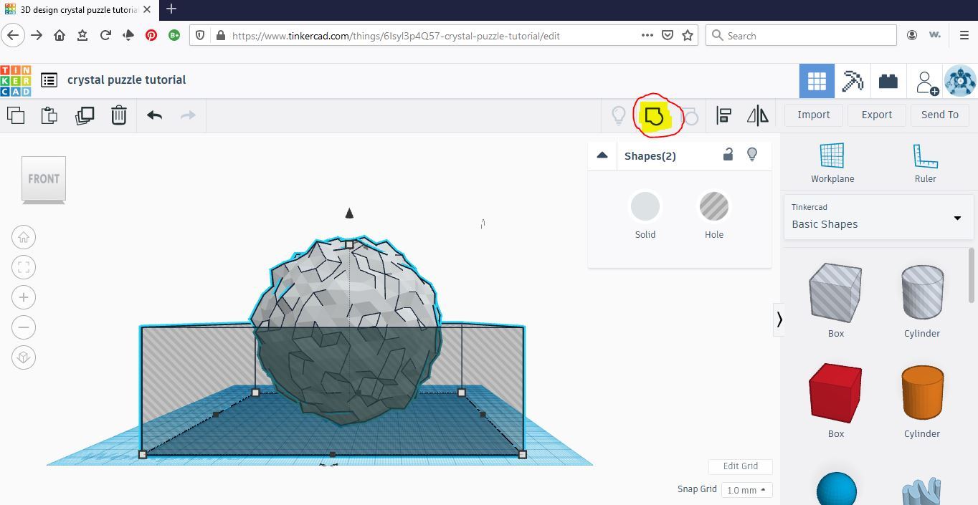Show all hidden shapes lightbulb

point(618,115)
